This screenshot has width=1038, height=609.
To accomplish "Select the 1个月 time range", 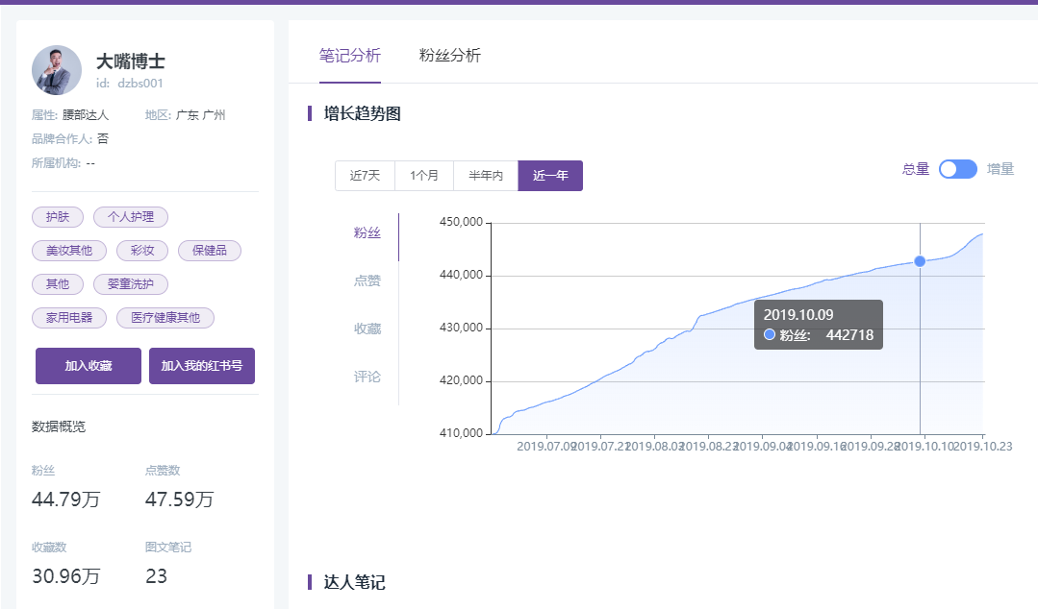I will click(424, 175).
